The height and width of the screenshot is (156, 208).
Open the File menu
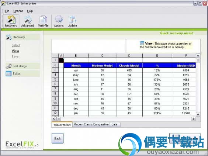click(7, 11)
